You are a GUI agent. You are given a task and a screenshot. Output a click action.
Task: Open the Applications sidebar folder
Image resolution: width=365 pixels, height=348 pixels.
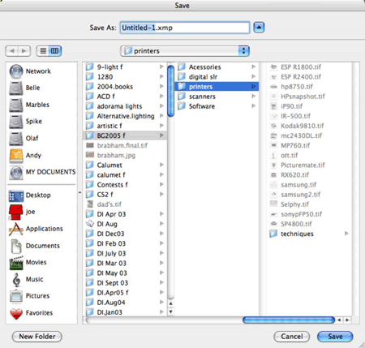click(36, 229)
